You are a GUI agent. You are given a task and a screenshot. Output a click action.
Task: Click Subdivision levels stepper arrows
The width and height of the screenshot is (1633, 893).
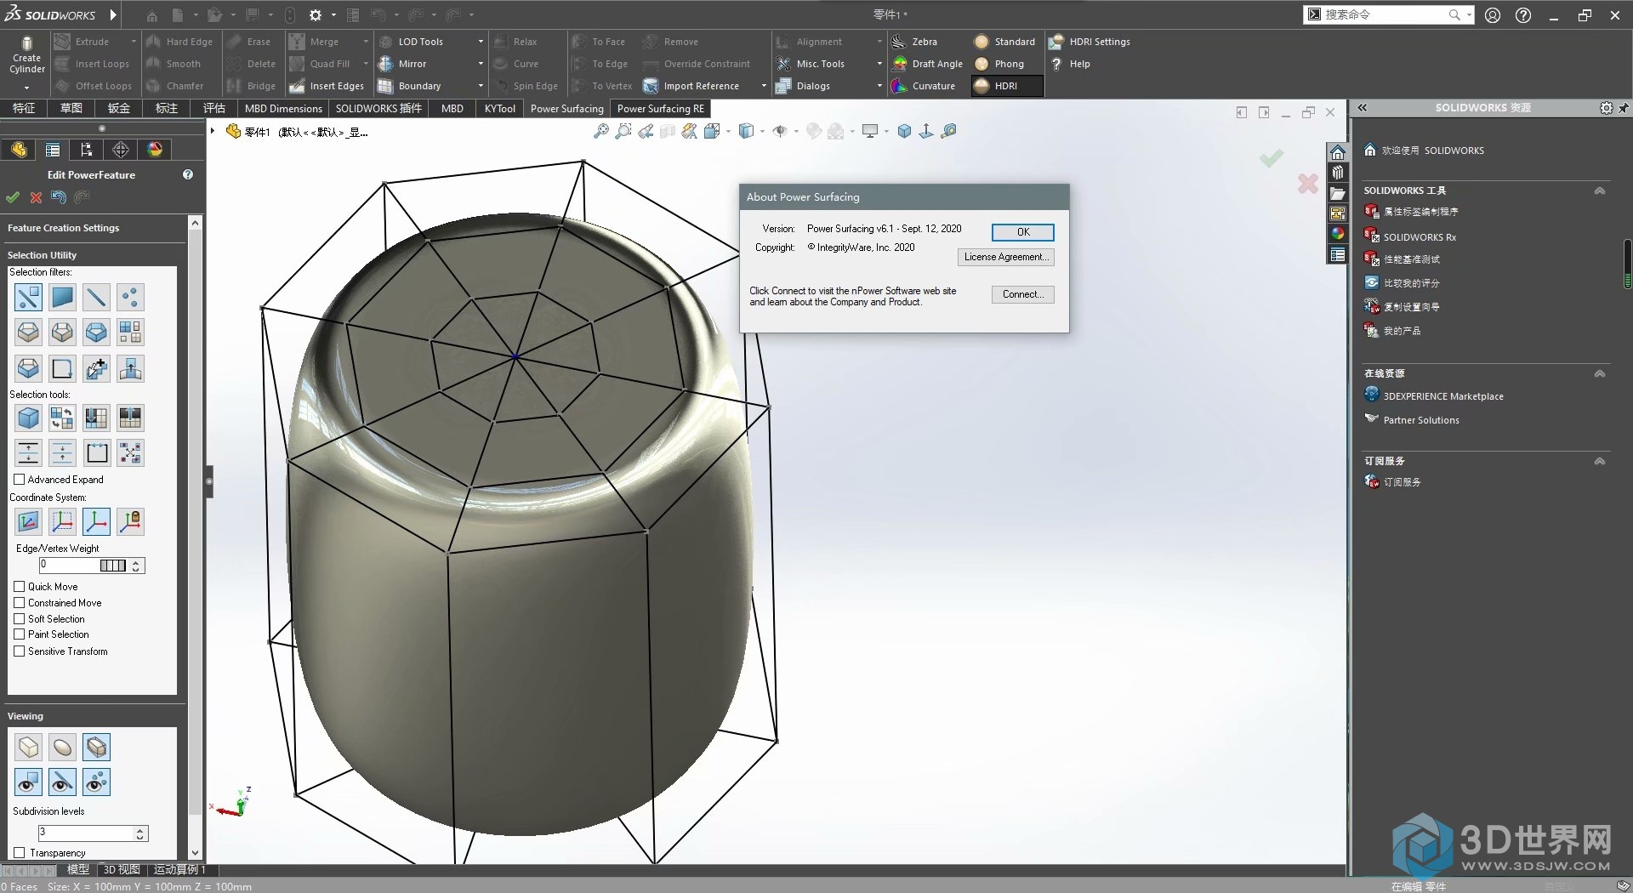coord(140,833)
